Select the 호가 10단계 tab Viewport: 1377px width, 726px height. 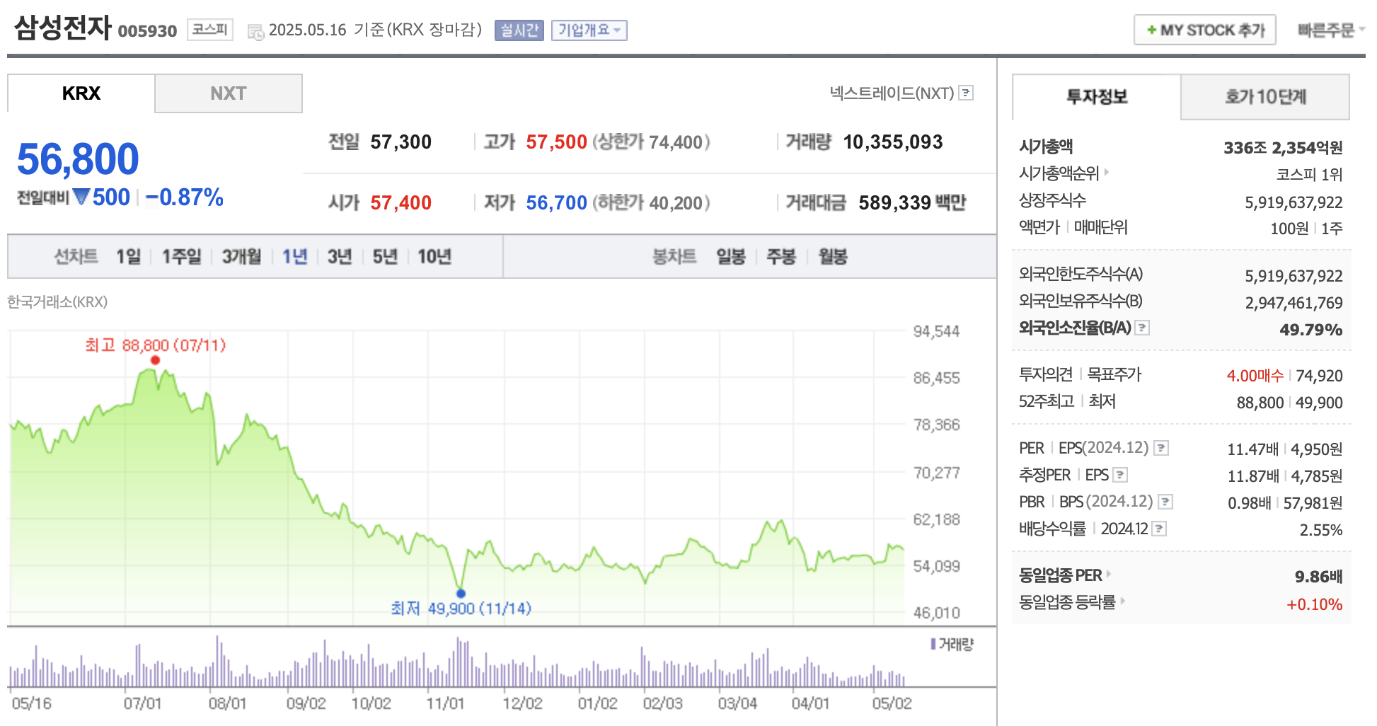click(1265, 97)
